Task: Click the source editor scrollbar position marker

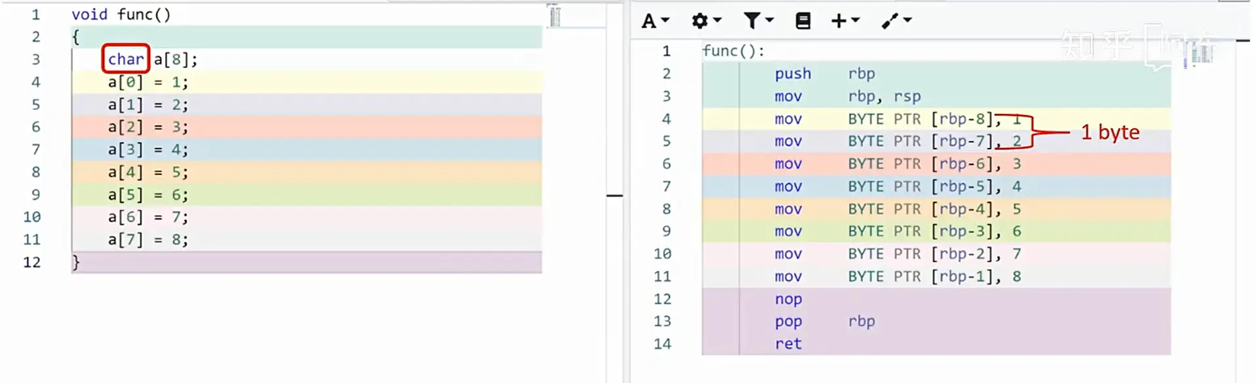Action: click(615, 195)
